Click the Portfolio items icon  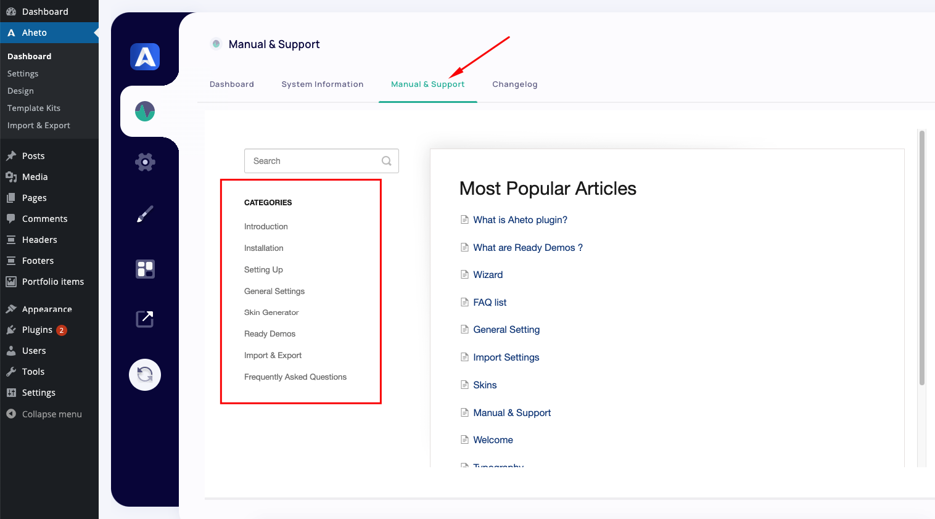click(x=11, y=282)
